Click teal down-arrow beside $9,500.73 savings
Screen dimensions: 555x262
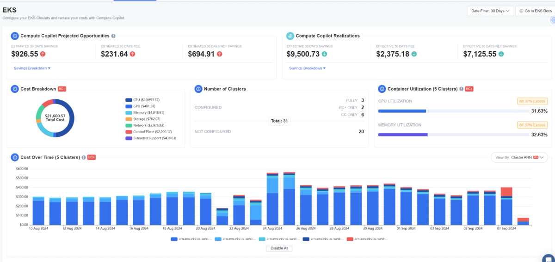pos(324,54)
